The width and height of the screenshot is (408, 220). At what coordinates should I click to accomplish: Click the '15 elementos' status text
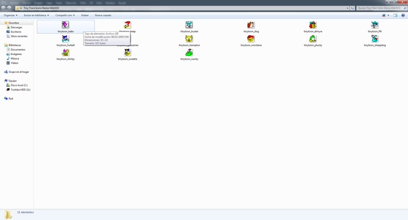pos(25,212)
